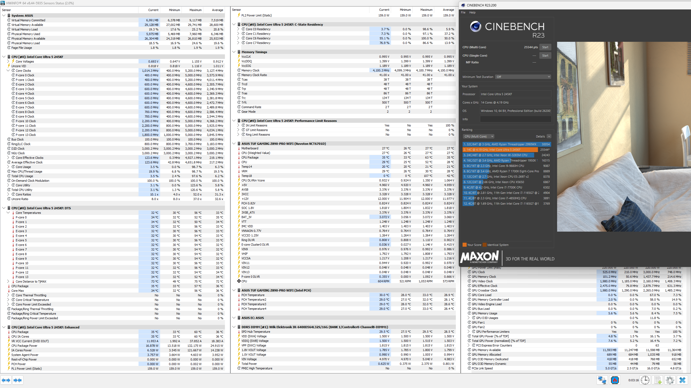The height and width of the screenshot is (388, 691).
Task: Click the empty Info input field
Action: [x=515, y=119]
